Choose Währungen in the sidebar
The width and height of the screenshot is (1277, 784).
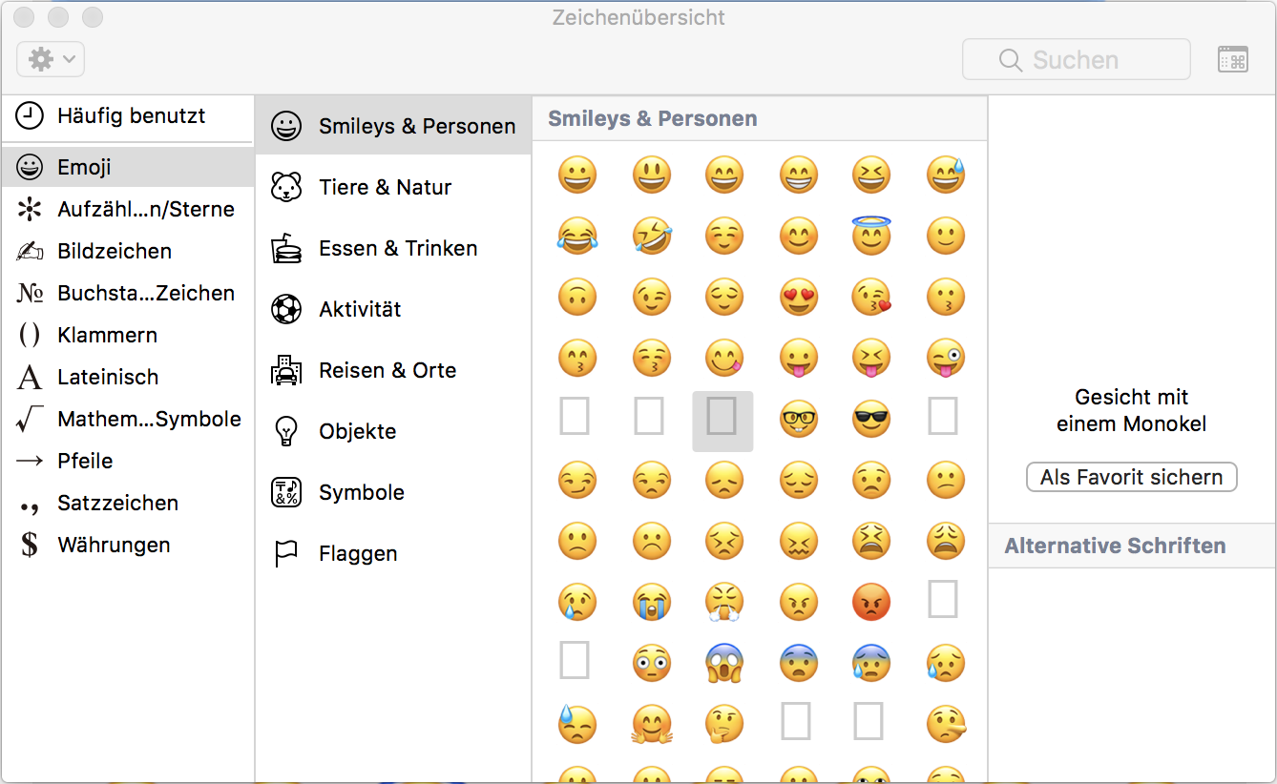(x=114, y=545)
